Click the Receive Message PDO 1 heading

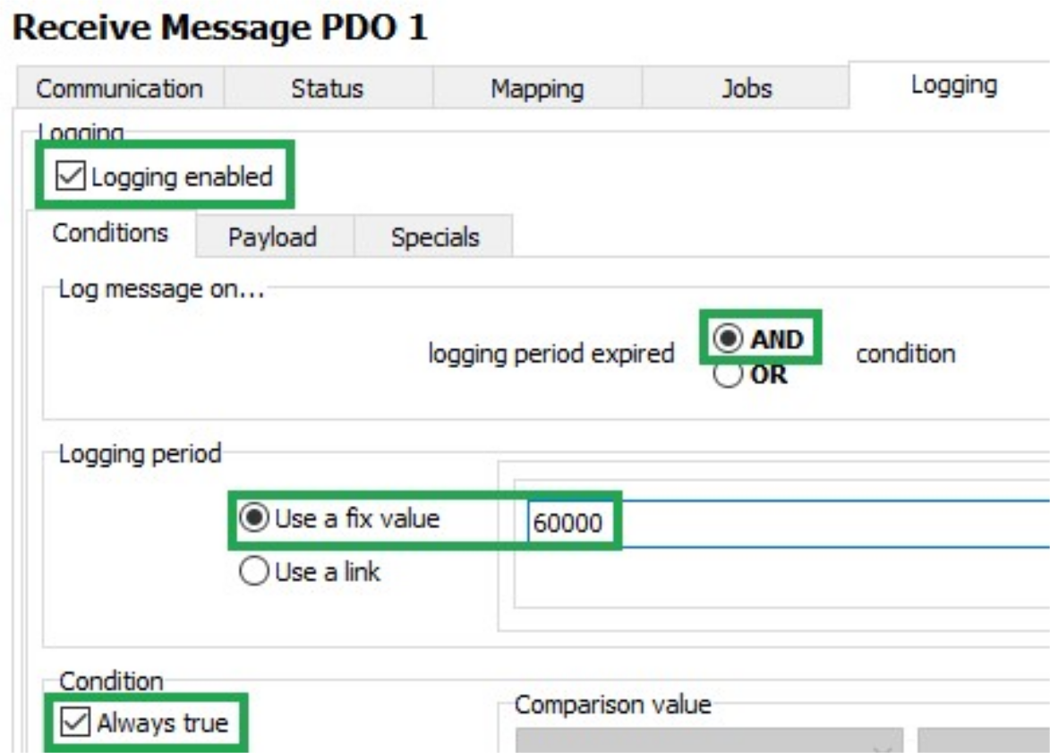[x=220, y=30]
